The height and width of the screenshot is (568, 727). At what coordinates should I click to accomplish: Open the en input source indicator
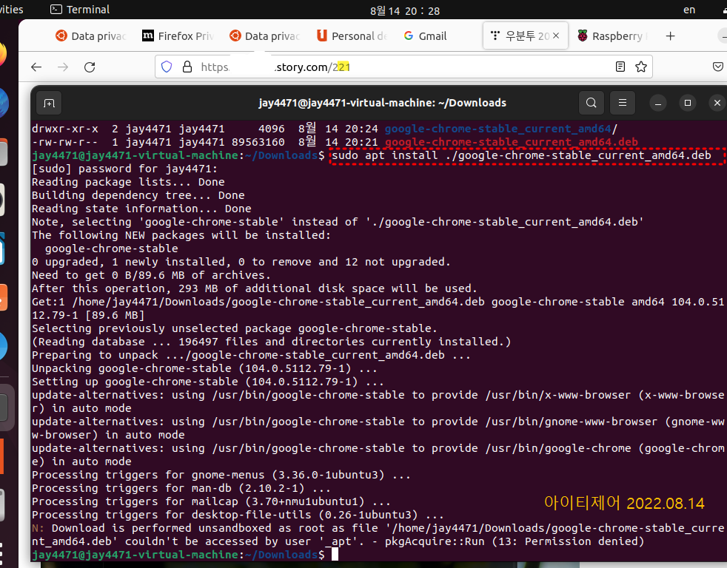pos(689,10)
